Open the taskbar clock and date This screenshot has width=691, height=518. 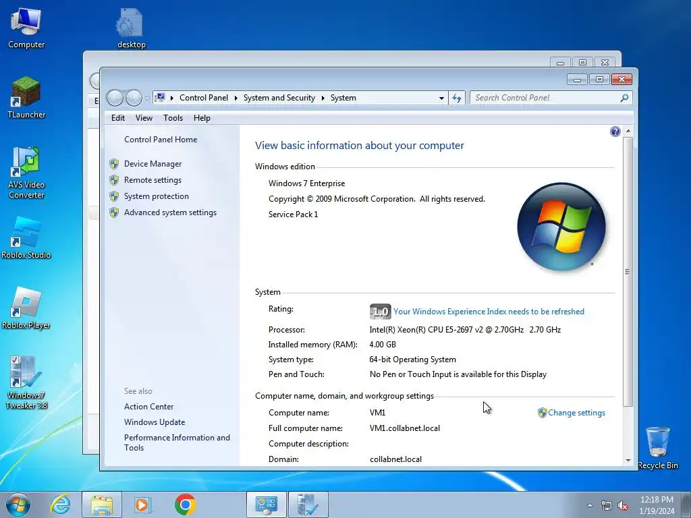[657, 505]
